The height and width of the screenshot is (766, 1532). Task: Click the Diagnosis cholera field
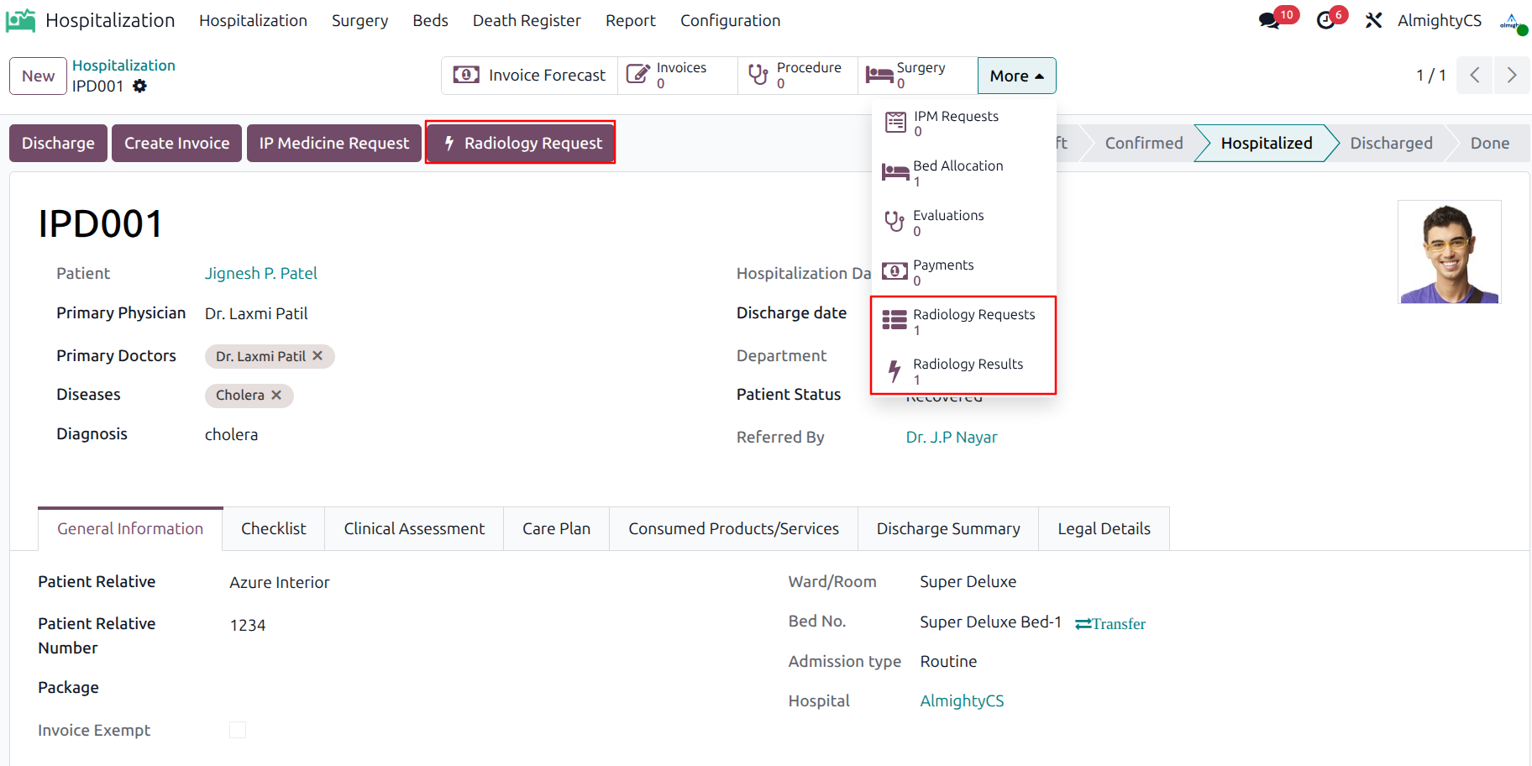click(231, 434)
